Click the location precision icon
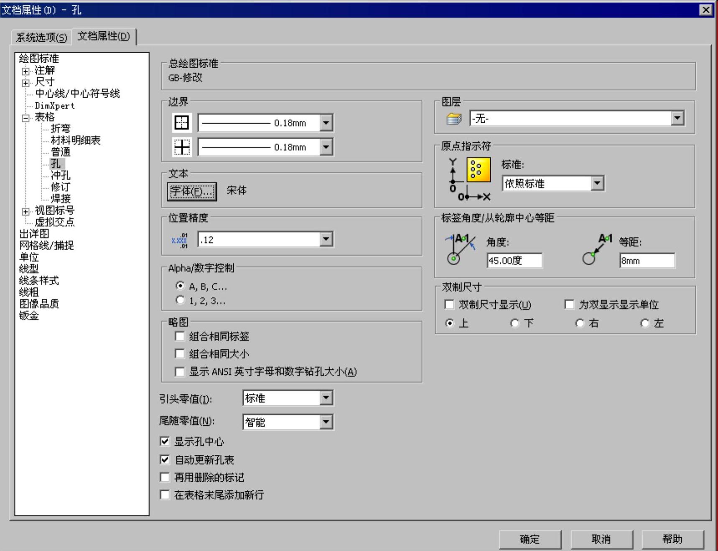Image resolution: width=718 pixels, height=551 pixels. (180, 240)
